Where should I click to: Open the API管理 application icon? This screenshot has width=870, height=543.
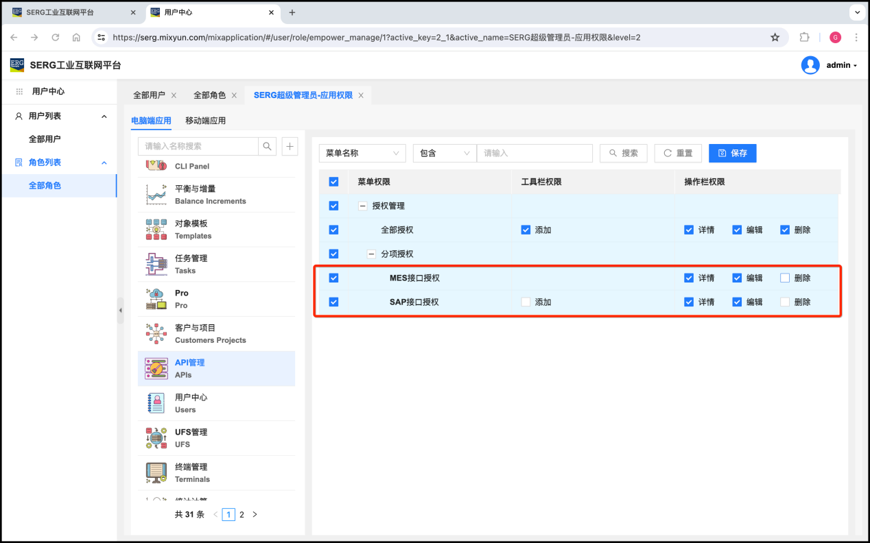(x=156, y=368)
